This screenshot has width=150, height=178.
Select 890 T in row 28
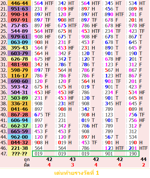tap(112, 48)
